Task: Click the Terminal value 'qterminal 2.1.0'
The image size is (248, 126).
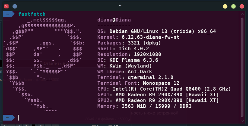Action: click(150, 77)
